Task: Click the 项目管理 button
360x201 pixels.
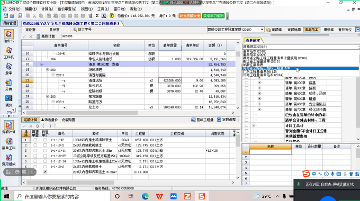Action: (10, 23)
